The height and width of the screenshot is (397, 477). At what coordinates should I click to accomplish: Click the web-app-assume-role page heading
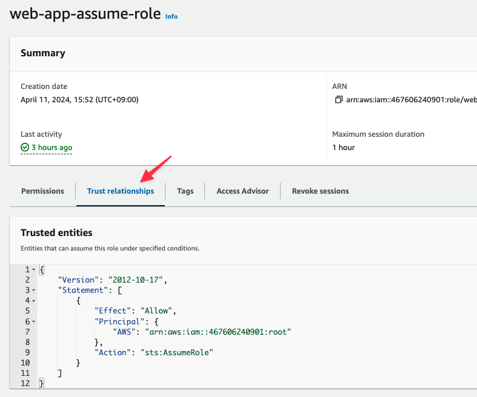click(x=85, y=15)
